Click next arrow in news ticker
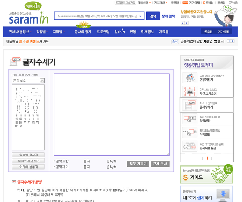The width and height of the screenshot is (242, 202). pos(233,41)
